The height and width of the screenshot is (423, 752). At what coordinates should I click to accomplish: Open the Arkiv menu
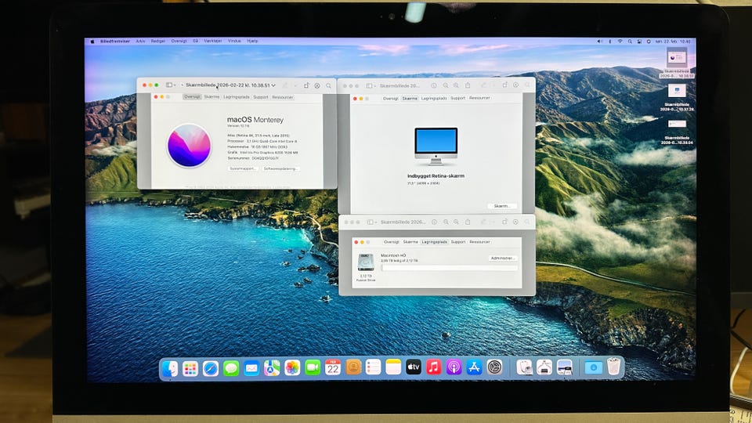click(140, 41)
